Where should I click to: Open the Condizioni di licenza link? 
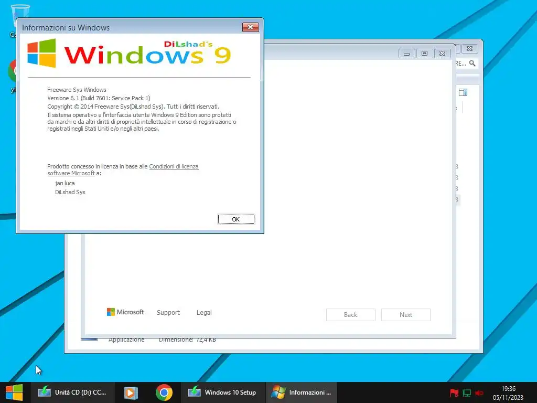[174, 166]
